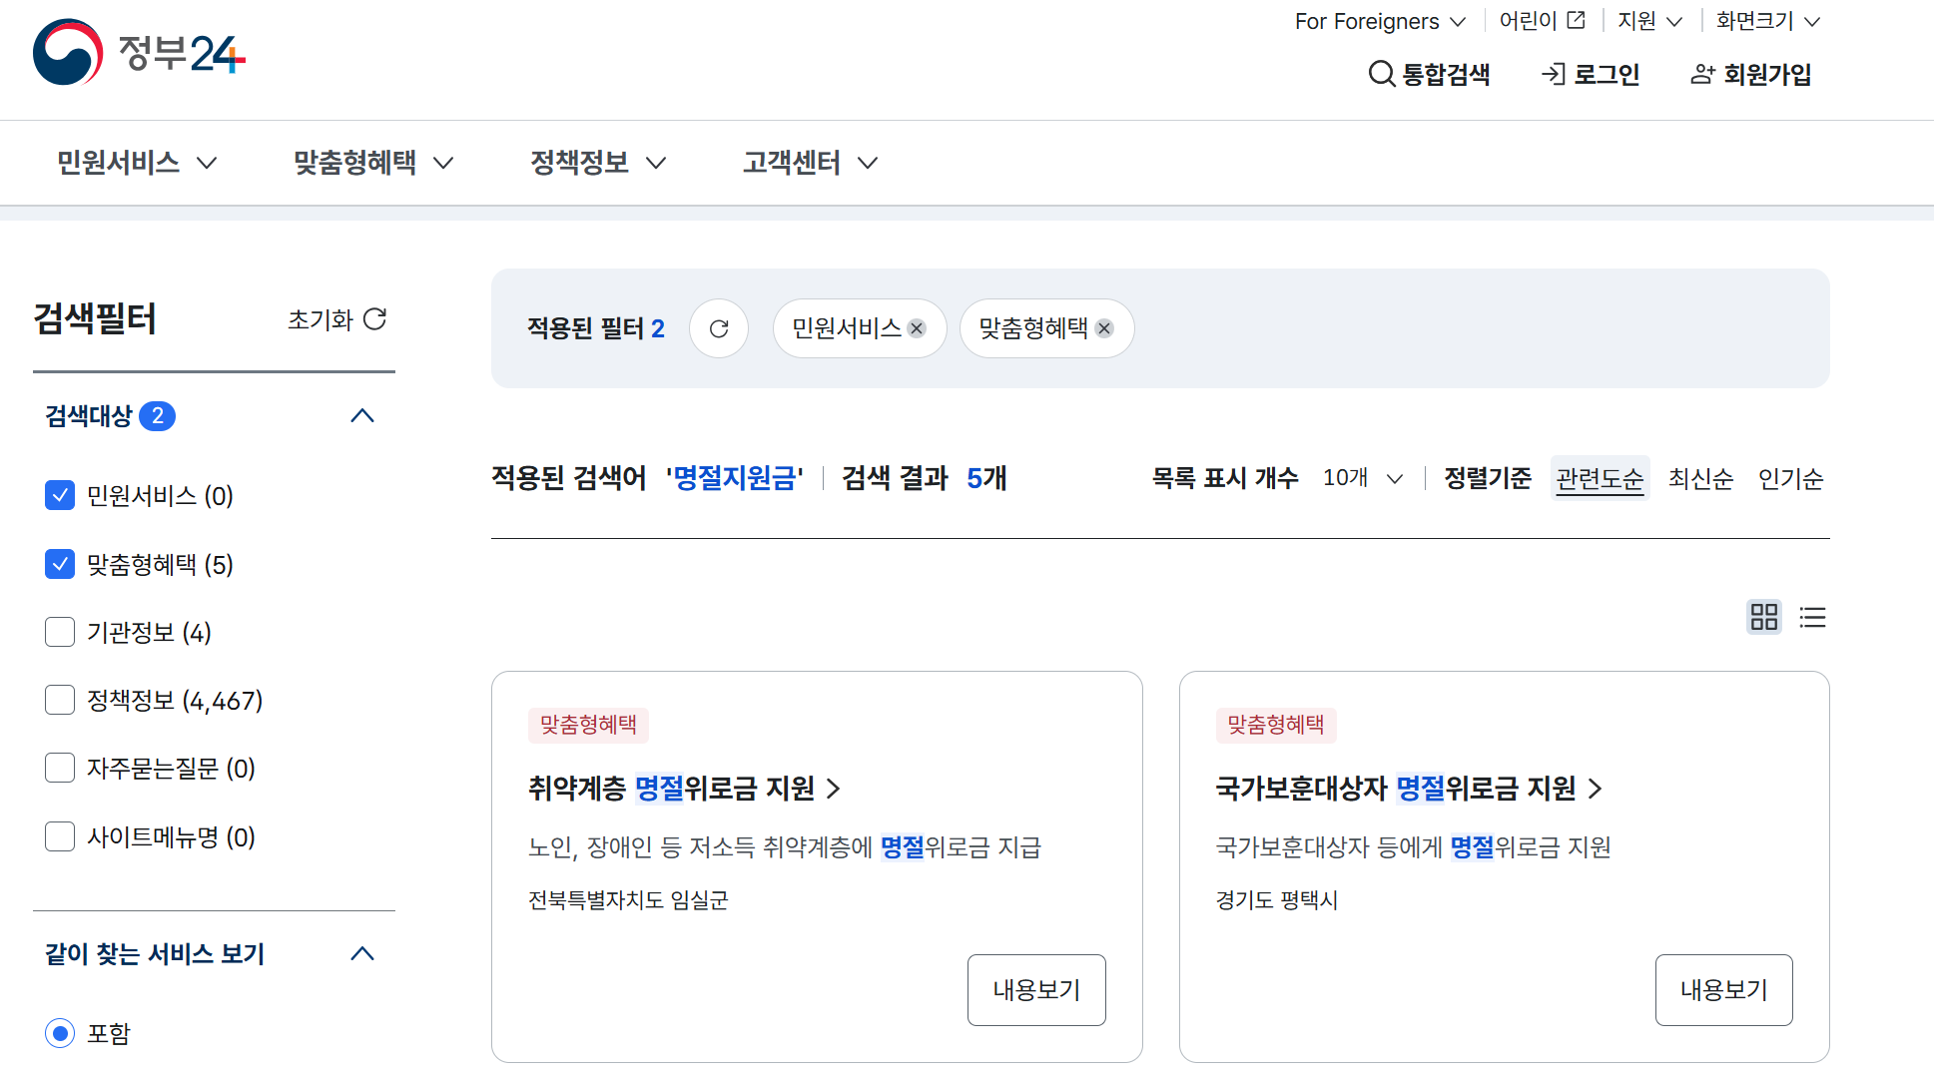Collapse the 검색대상 filter section
Image resolution: width=1934 pixels, height=1084 pixels.
click(362, 416)
